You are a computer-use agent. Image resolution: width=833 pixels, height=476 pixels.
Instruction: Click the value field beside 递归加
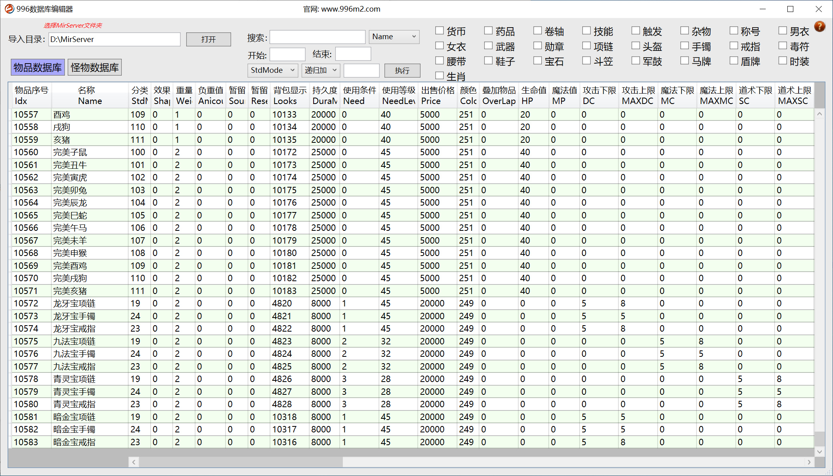362,70
